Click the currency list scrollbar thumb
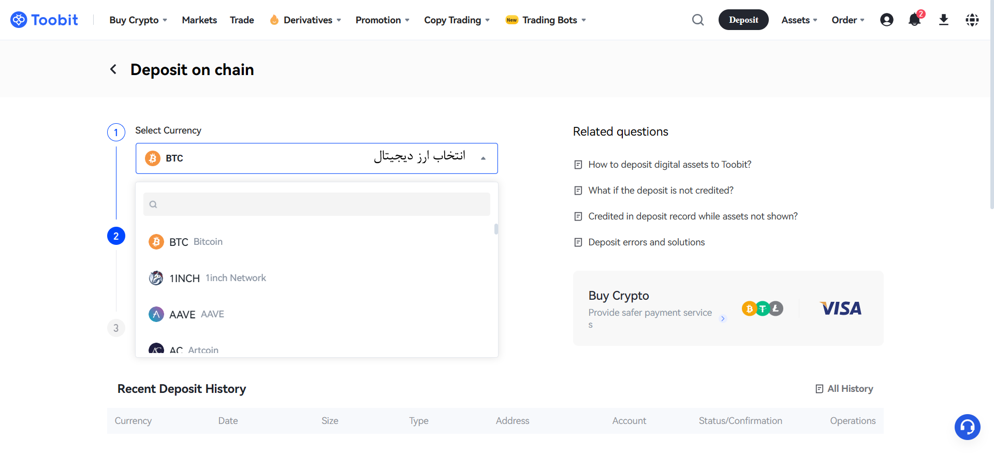The width and height of the screenshot is (994, 469). coord(496,229)
